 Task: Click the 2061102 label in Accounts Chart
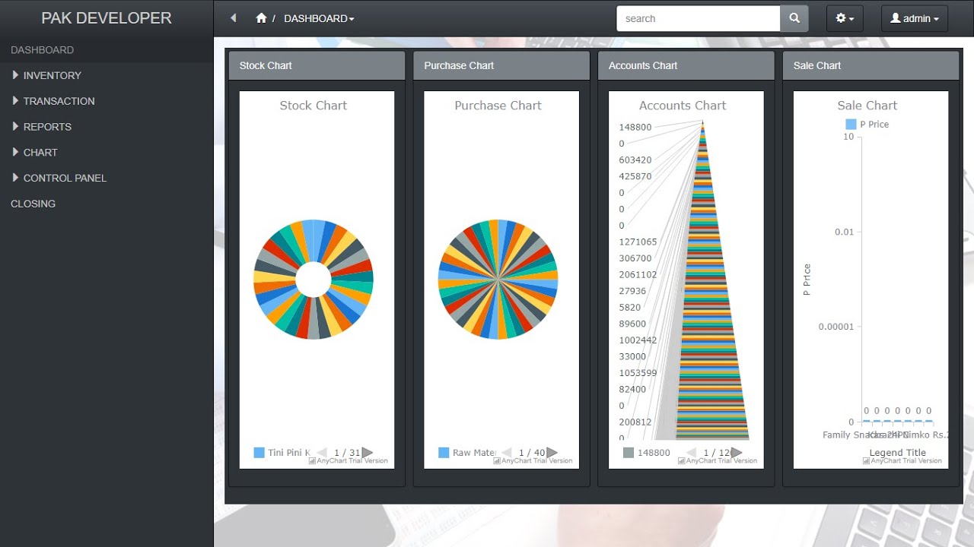pos(638,275)
